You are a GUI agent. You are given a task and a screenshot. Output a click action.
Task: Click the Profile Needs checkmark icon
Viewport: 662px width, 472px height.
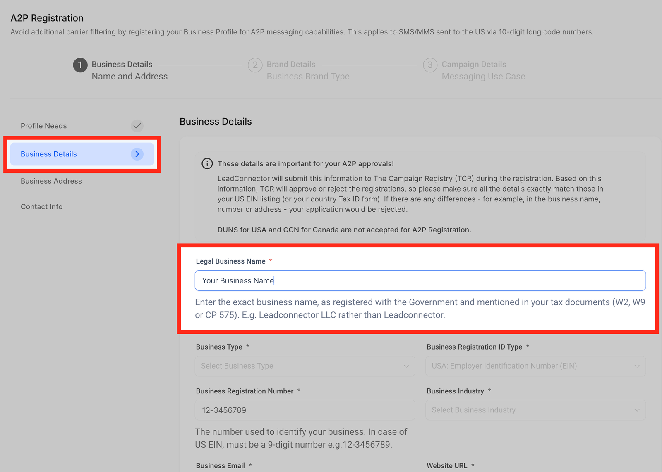137,125
